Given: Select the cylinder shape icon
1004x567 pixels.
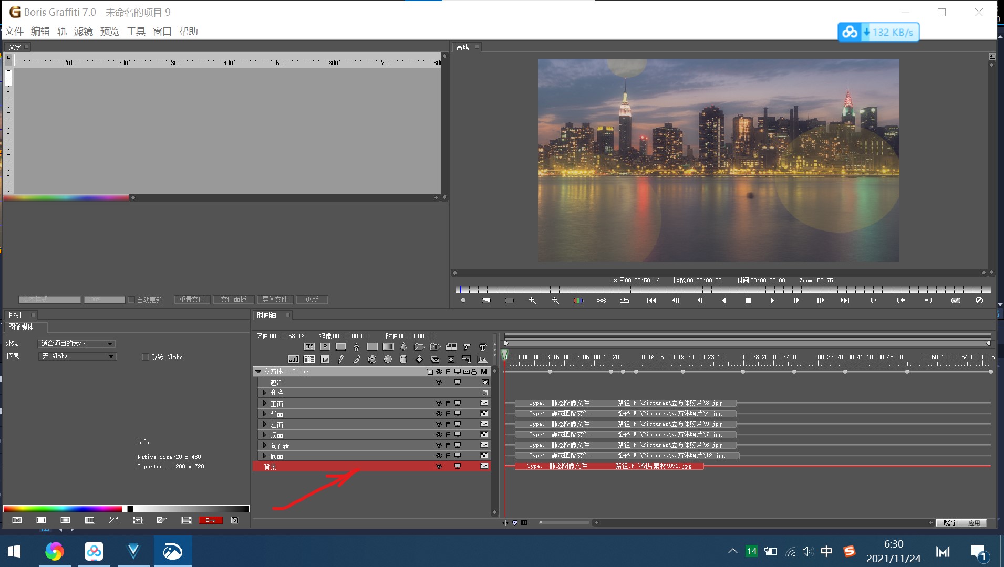Looking at the screenshot, I should [403, 359].
